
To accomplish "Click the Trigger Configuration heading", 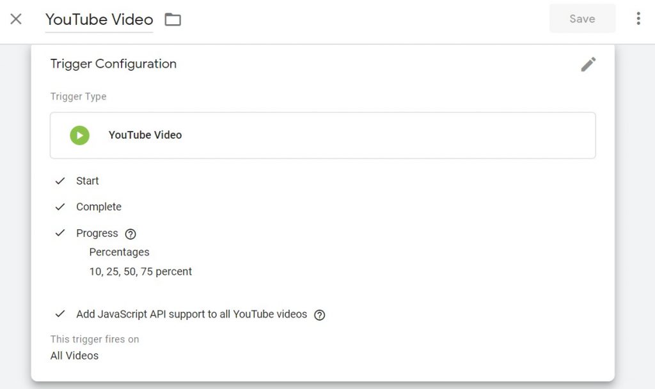I will (113, 64).
